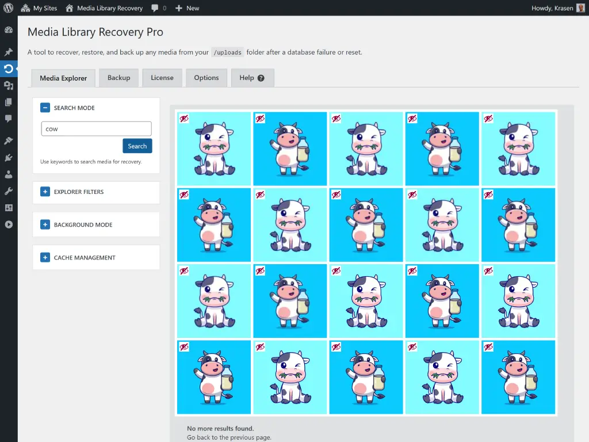Expand the Background Mode panel
The width and height of the screenshot is (589, 442).
tap(45, 224)
